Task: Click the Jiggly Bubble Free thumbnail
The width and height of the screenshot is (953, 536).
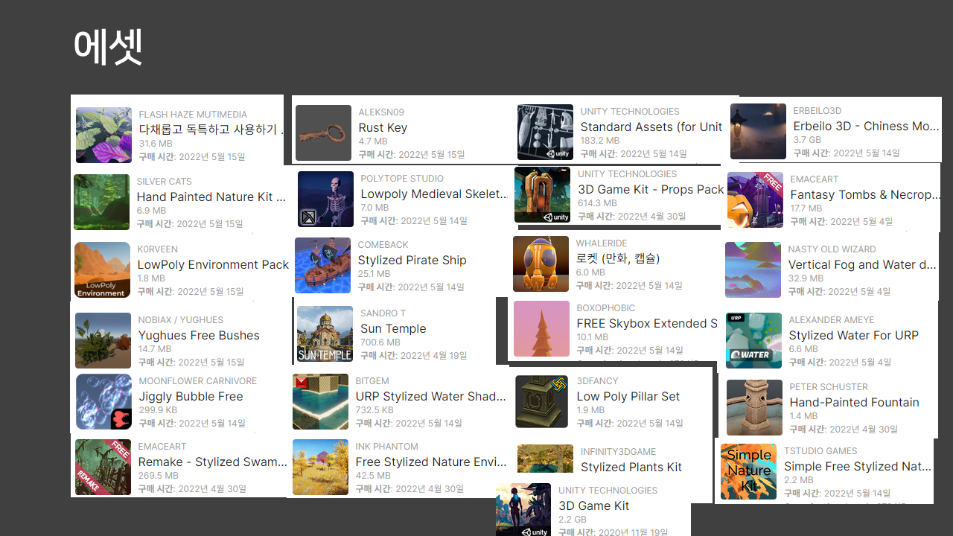Action: (x=103, y=402)
